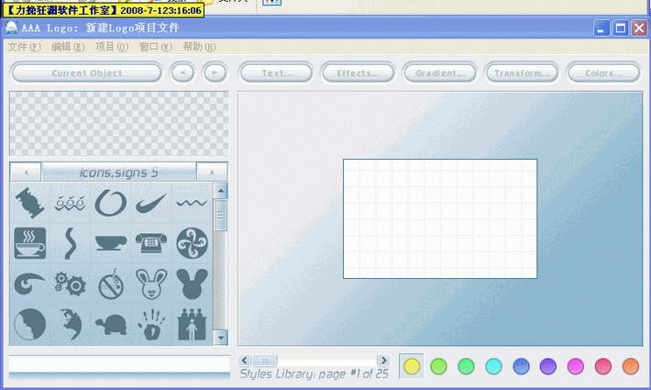Select the rabbit face icon
The width and height of the screenshot is (651, 390).
(151, 284)
